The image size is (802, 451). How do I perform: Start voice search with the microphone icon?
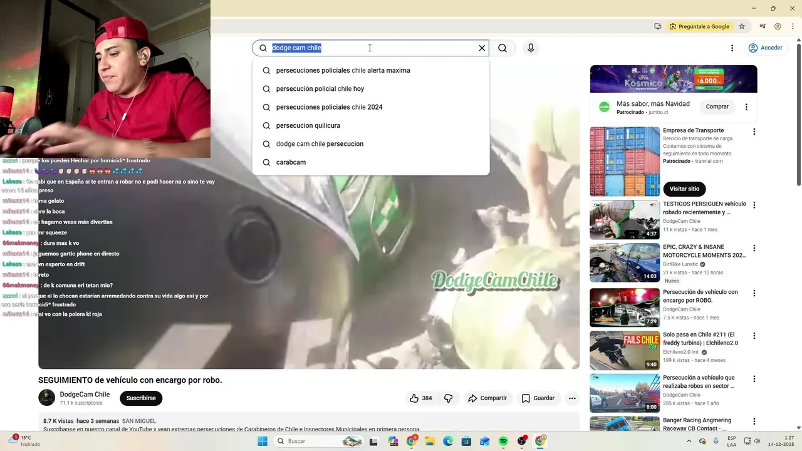click(x=531, y=48)
